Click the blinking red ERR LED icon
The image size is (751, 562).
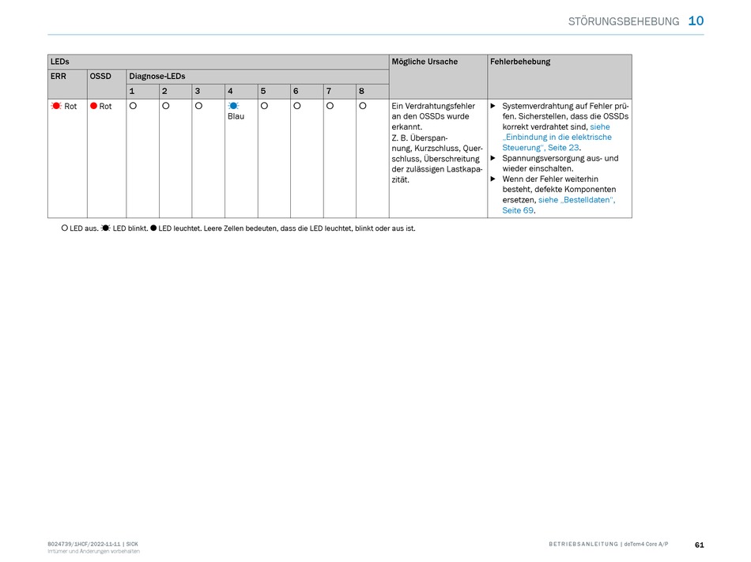(57, 106)
